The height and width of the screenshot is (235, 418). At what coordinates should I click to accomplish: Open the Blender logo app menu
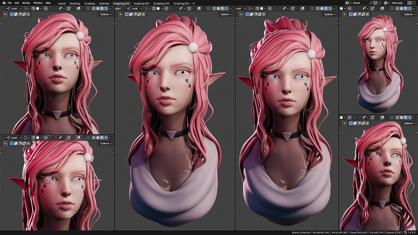(x=4, y=3)
